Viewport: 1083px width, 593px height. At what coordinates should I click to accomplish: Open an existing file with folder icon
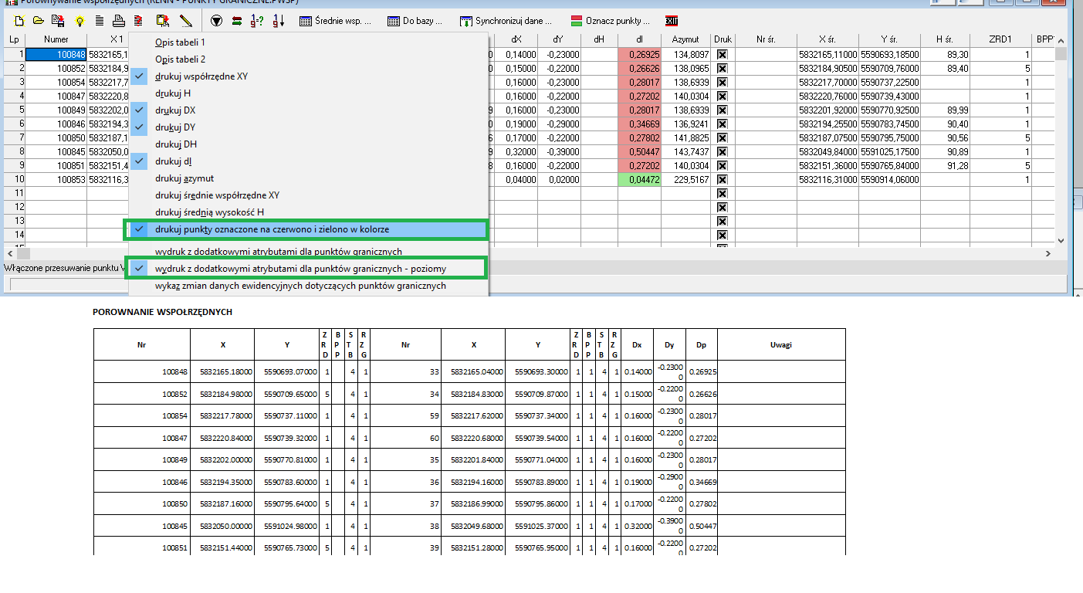pyautogui.click(x=38, y=21)
